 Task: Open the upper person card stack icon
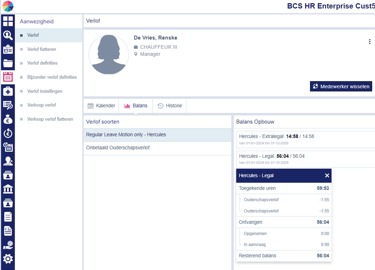[x=8, y=175]
